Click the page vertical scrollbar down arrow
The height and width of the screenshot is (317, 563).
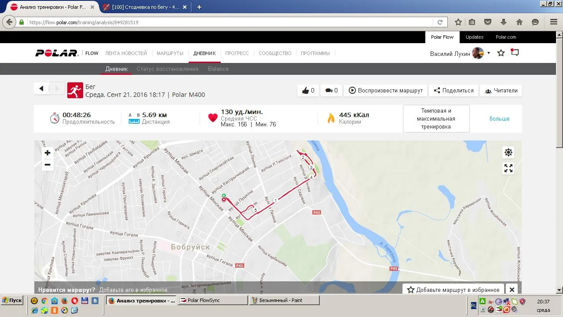(559, 290)
